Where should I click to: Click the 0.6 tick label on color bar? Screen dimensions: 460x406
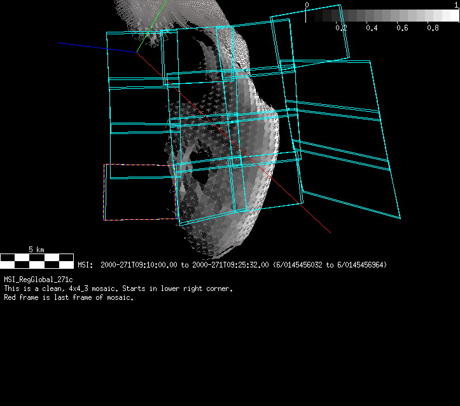(402, 28)
